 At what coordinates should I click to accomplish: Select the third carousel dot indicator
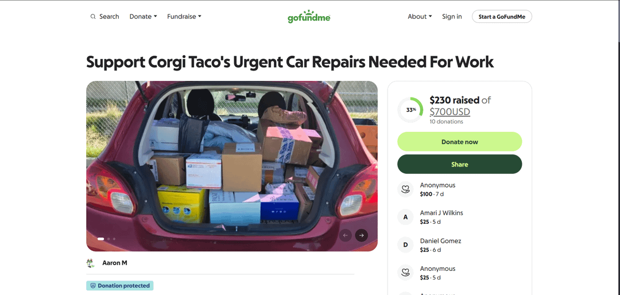114,239
